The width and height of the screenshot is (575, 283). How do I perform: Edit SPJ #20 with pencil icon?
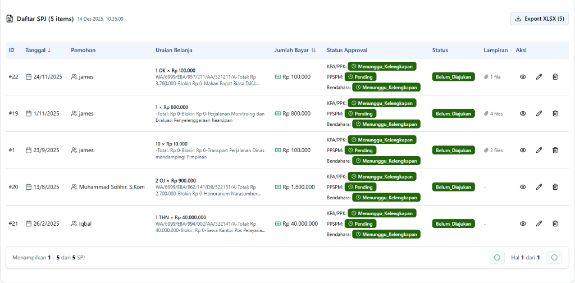click(539, 187)
